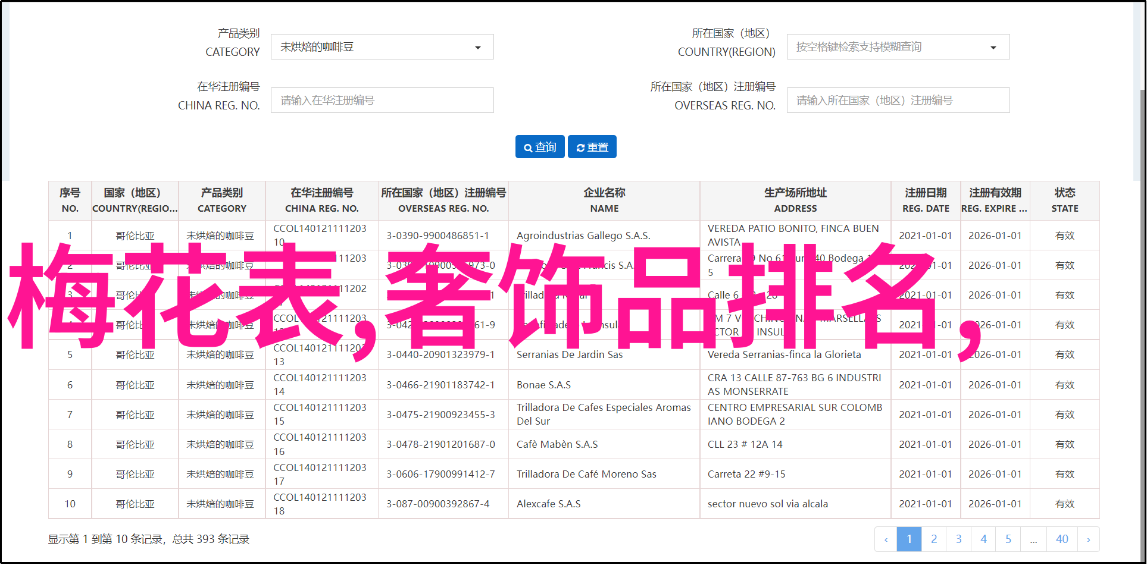Click the pagination ellipsis … item
The width and height of the screenshot is (1147, 565).
(x=1034, y=539)
